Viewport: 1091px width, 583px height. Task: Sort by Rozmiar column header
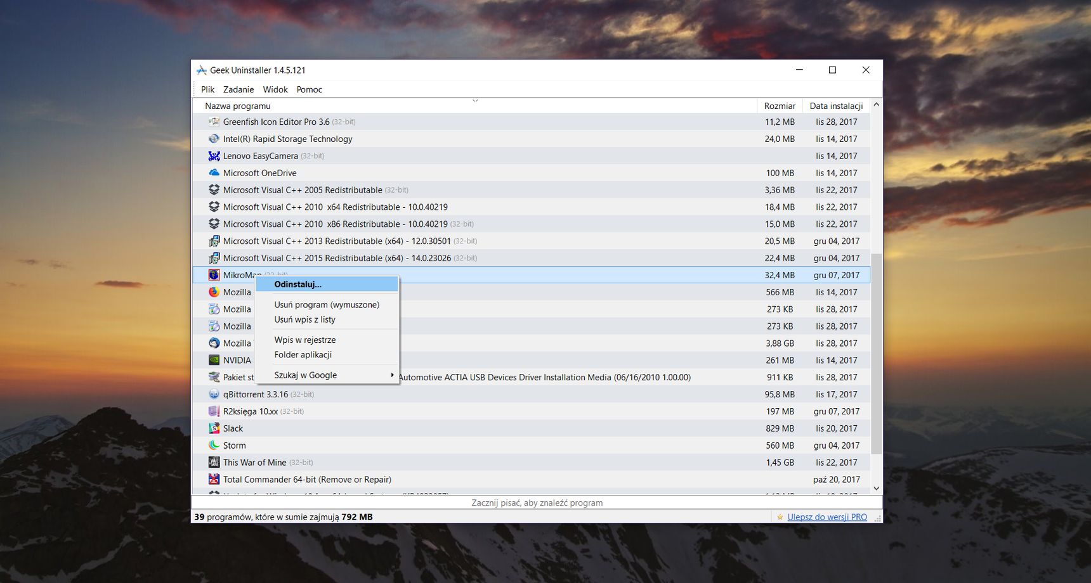pos(780,106)
